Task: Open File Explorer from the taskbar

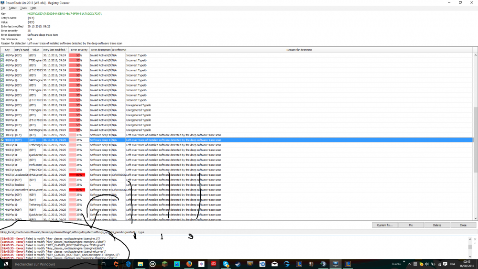Action: [x=140, y=264]
